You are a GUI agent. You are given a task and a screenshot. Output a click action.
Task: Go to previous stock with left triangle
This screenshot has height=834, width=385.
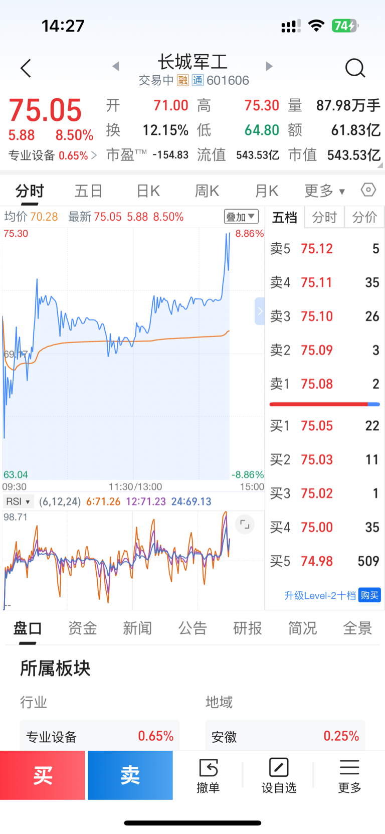pos(116,66)
